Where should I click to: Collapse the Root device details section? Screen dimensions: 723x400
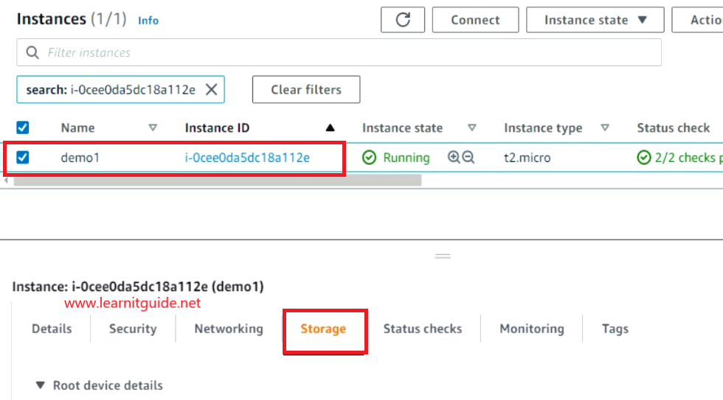(x=41, y=385)
